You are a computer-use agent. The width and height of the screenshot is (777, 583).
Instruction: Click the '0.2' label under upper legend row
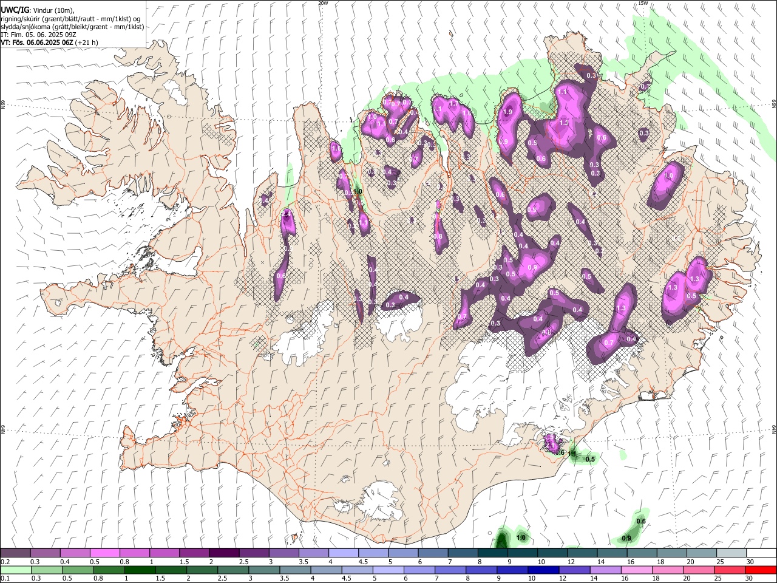tap(5, 562)
